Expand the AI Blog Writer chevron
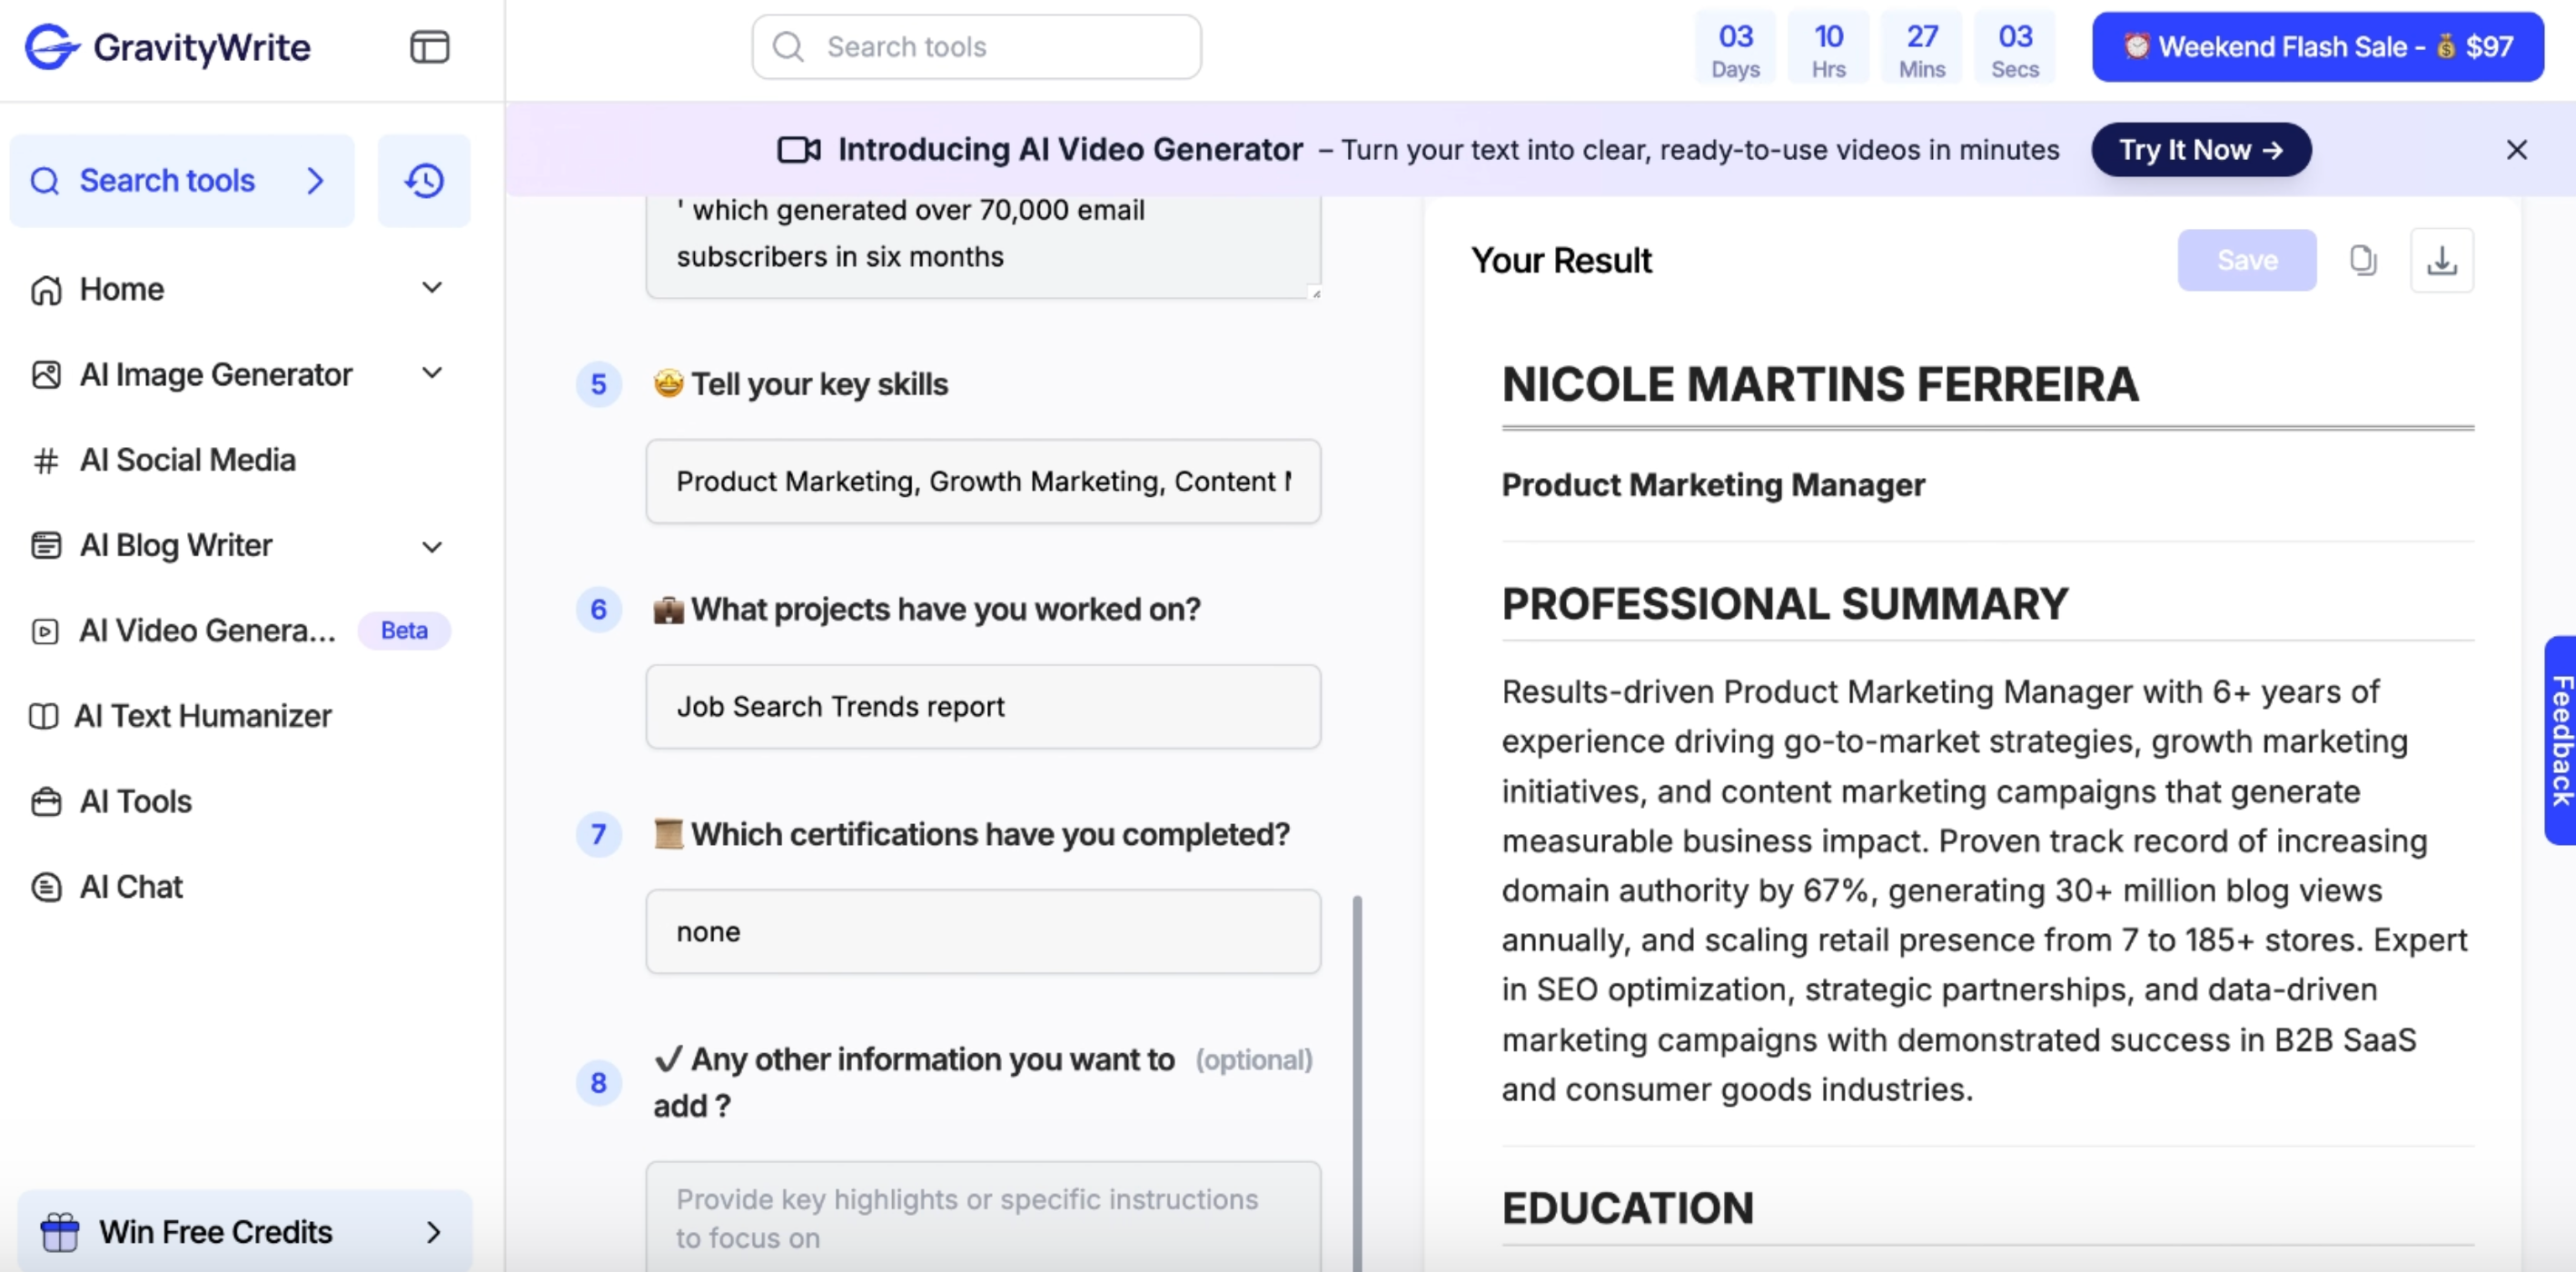Image resolution: width=2576 pixels, height=1272 pixels. pyautogui.click(x=432, y=546)
